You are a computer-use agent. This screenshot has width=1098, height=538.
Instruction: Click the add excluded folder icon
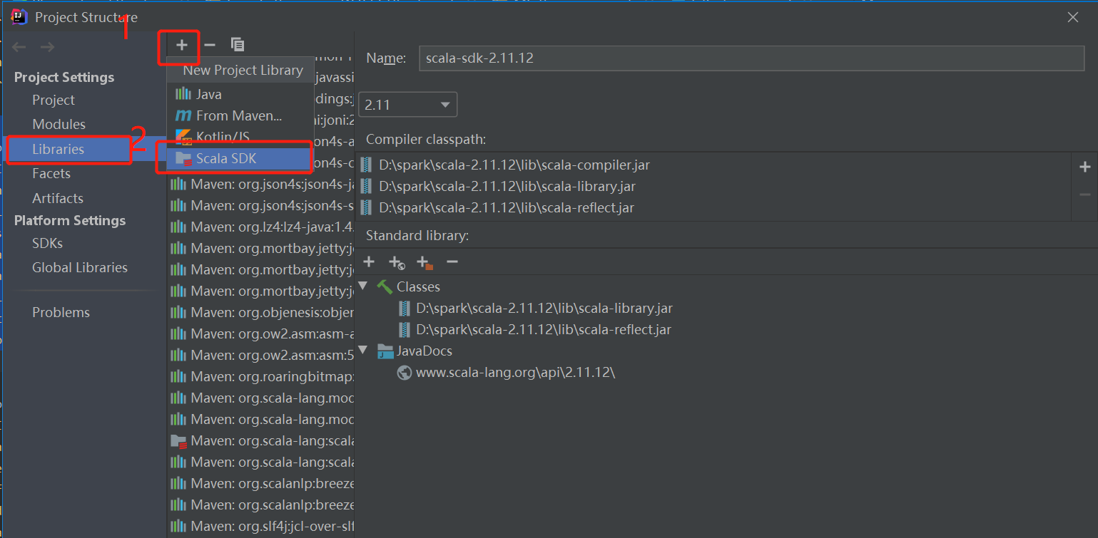coord(425,262)
